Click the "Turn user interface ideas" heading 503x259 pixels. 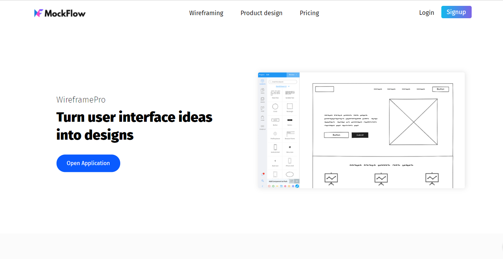134,126
